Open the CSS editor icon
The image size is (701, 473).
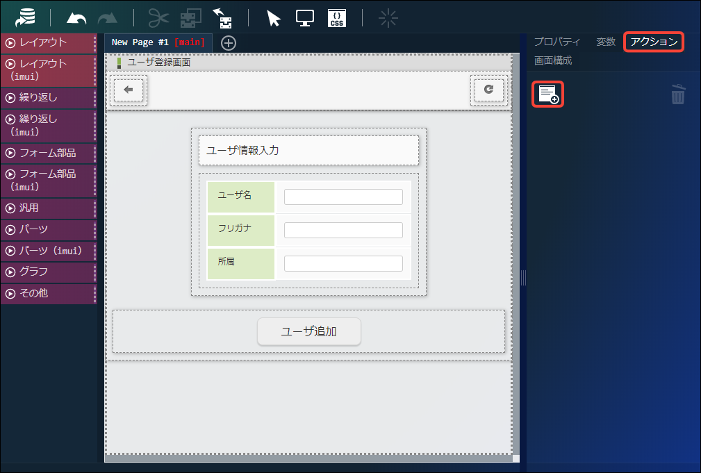tap(337, 18)
